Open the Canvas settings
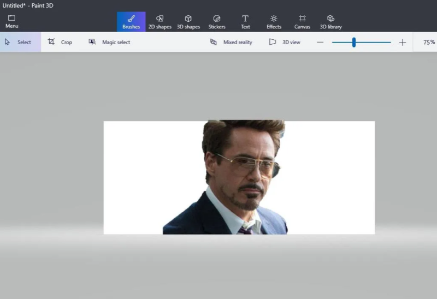The height and width of the screenshot is (299, 437). 302,22
